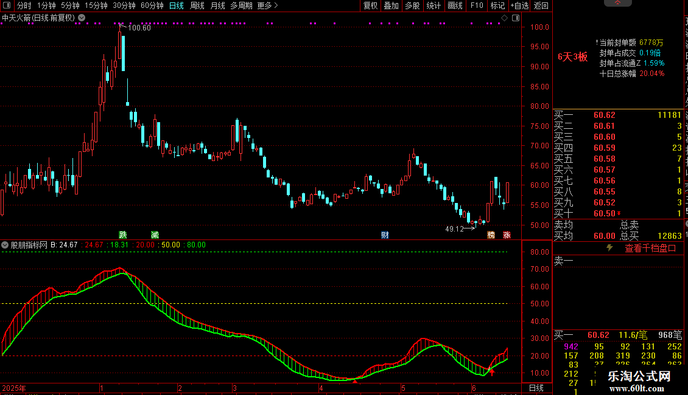Click the 财 financial report marker
The image size is (688, 395).
tap(385, 235)
